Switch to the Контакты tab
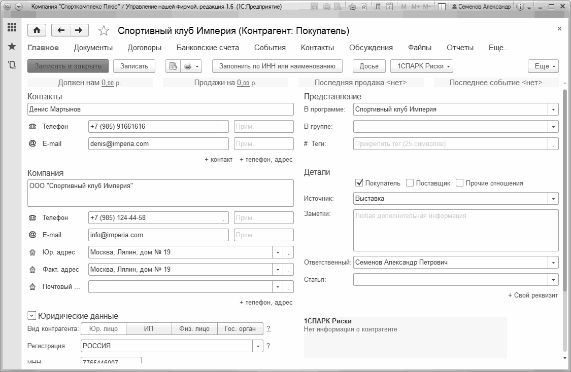571x372 pixels. coord(317,48)
